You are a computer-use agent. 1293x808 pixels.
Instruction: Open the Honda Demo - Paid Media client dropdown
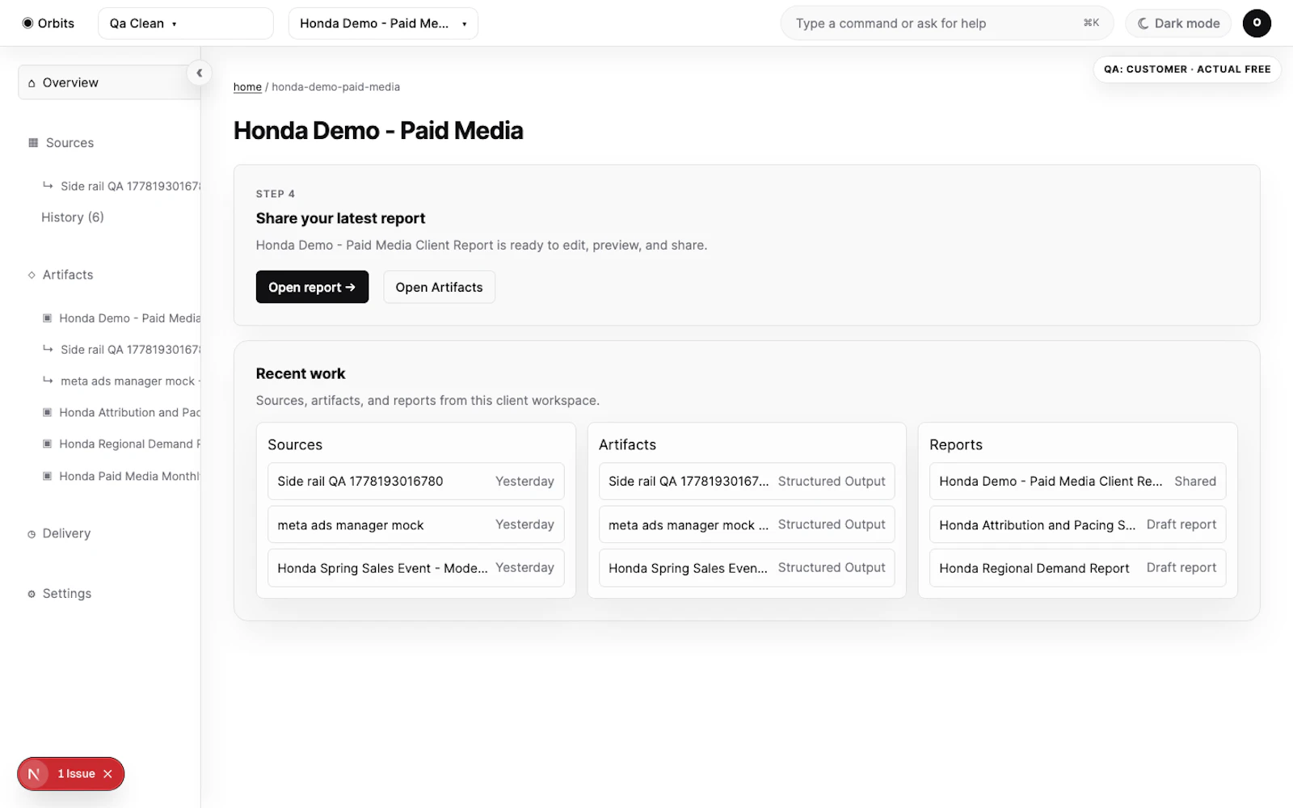pyautogui.click(x=383, y=23)
